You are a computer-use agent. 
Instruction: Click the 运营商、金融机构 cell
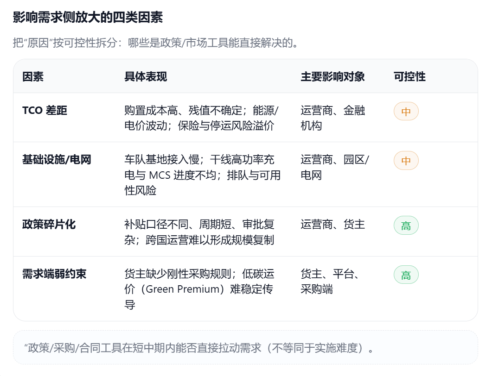[333, 118]
